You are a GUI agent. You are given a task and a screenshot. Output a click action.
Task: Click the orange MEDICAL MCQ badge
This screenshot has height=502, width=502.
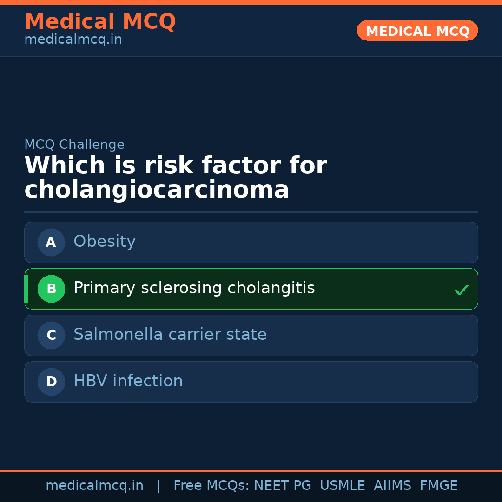417,31
